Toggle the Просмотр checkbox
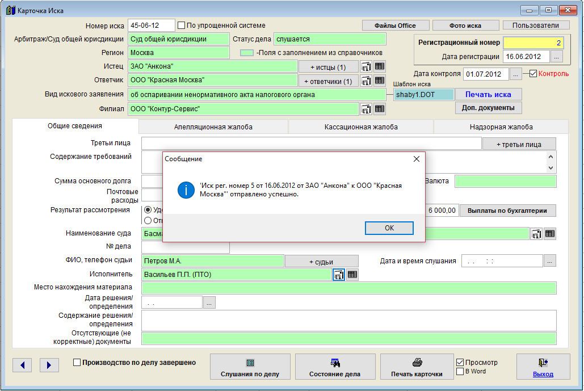 coord(460,362)
